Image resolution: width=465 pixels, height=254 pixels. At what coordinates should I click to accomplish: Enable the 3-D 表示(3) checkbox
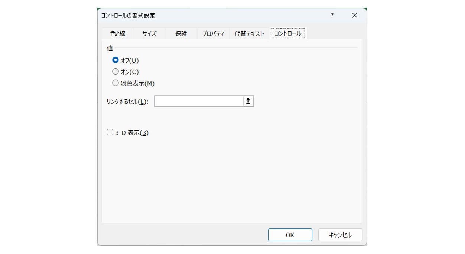point(110,132)
